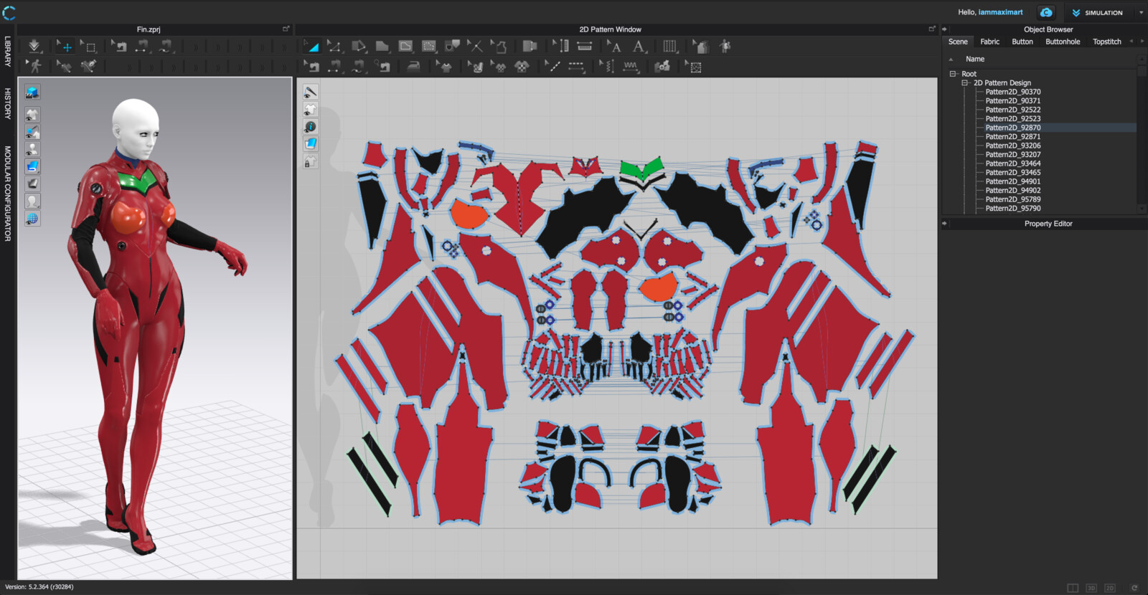The height and width of the screenshot is (595, 1148).
Task: Click the iammaximart username link
Action: tap(1000, 12)
